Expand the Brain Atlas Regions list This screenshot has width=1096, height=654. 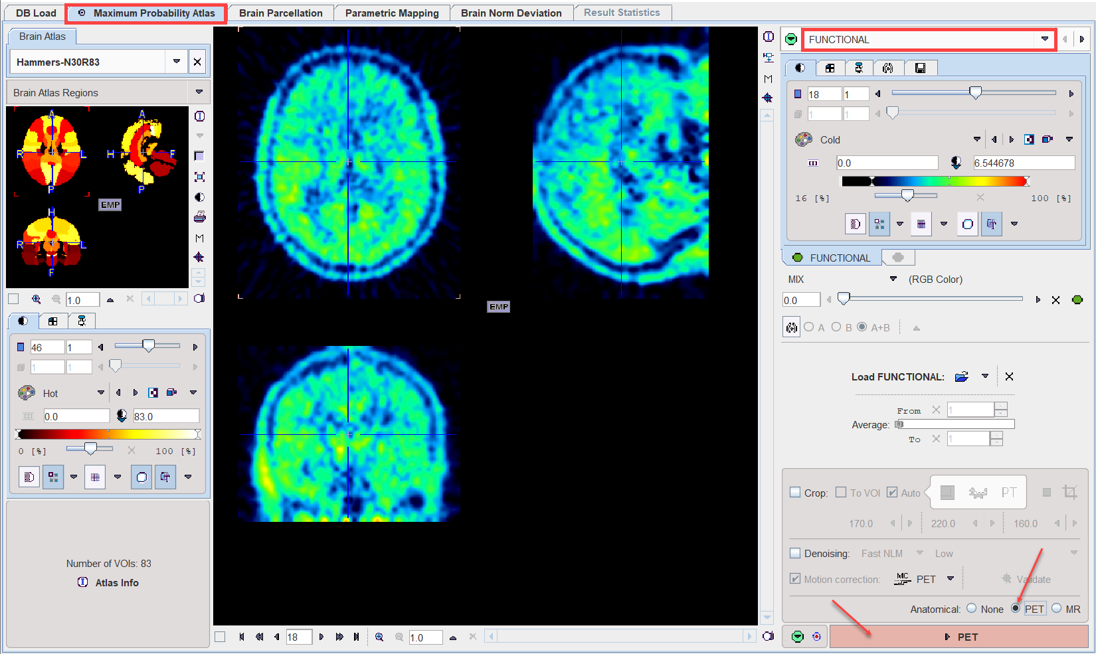[x=199, y=92]
